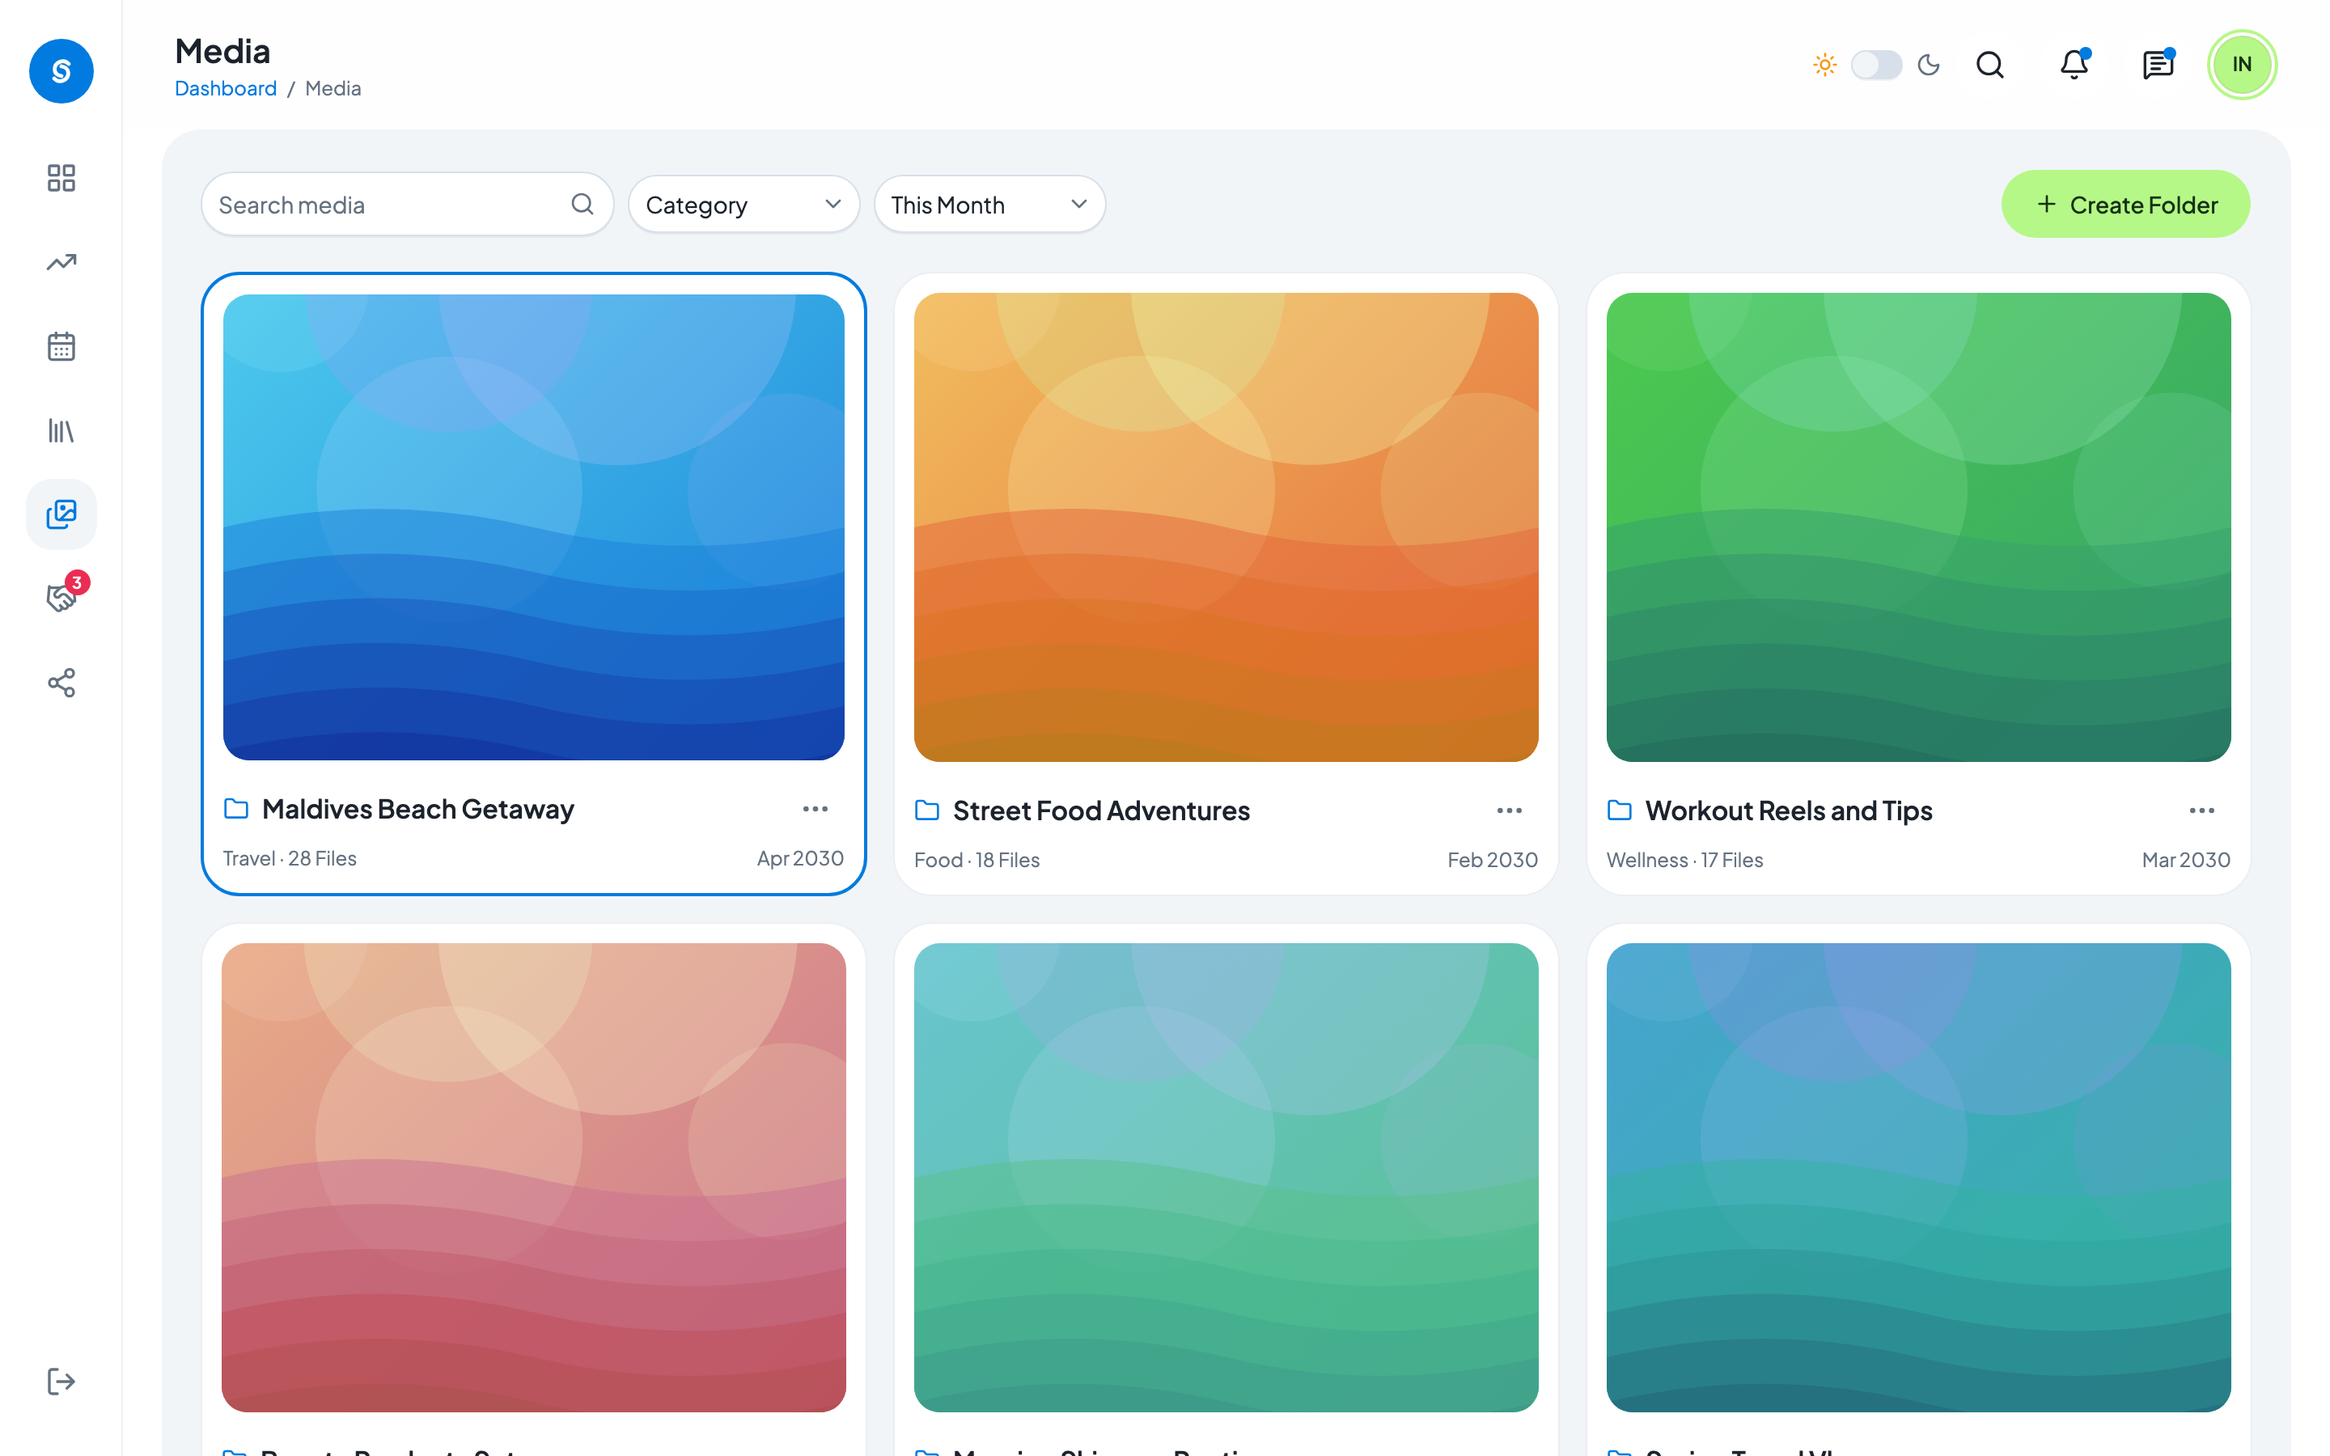Click the folder icon beside Workout Reels and Tips
The image size is (2330, 1456).
point(1619,810)
